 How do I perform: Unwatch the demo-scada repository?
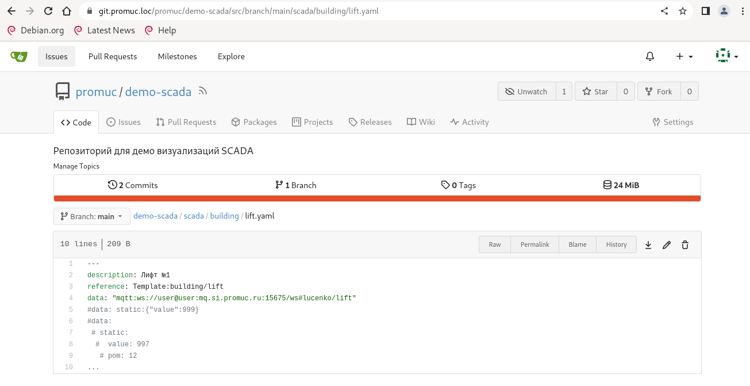coord(526,91)
